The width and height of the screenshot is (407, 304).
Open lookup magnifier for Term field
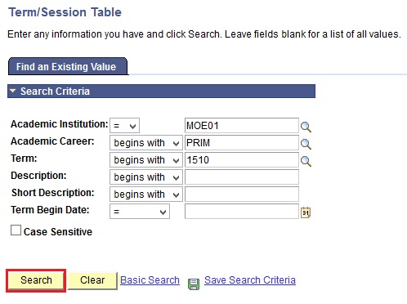point(306,161)
